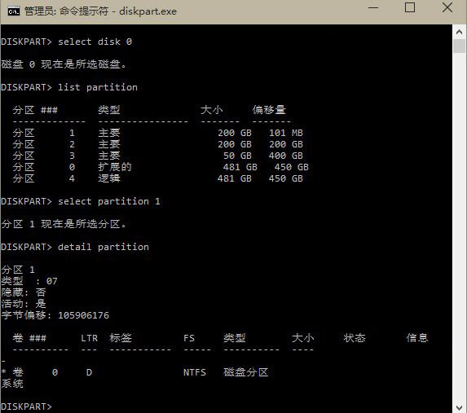The width and height of the screenshot is (467, 413).
Task: Click the '400 GB' offset value
Action: [286, 156]
